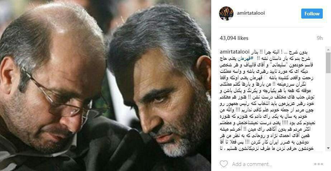Like the post with the heart icon
The image size is (331, 171).
click(x=224, y=164)
